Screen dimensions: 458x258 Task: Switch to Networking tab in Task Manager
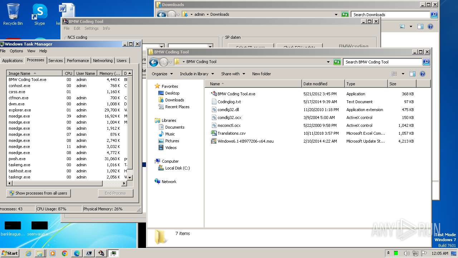103,61
